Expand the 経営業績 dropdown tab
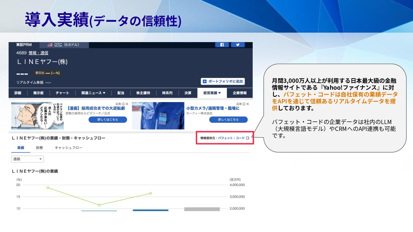This screenshot has height=232, width=413. [x=212, y=93]
